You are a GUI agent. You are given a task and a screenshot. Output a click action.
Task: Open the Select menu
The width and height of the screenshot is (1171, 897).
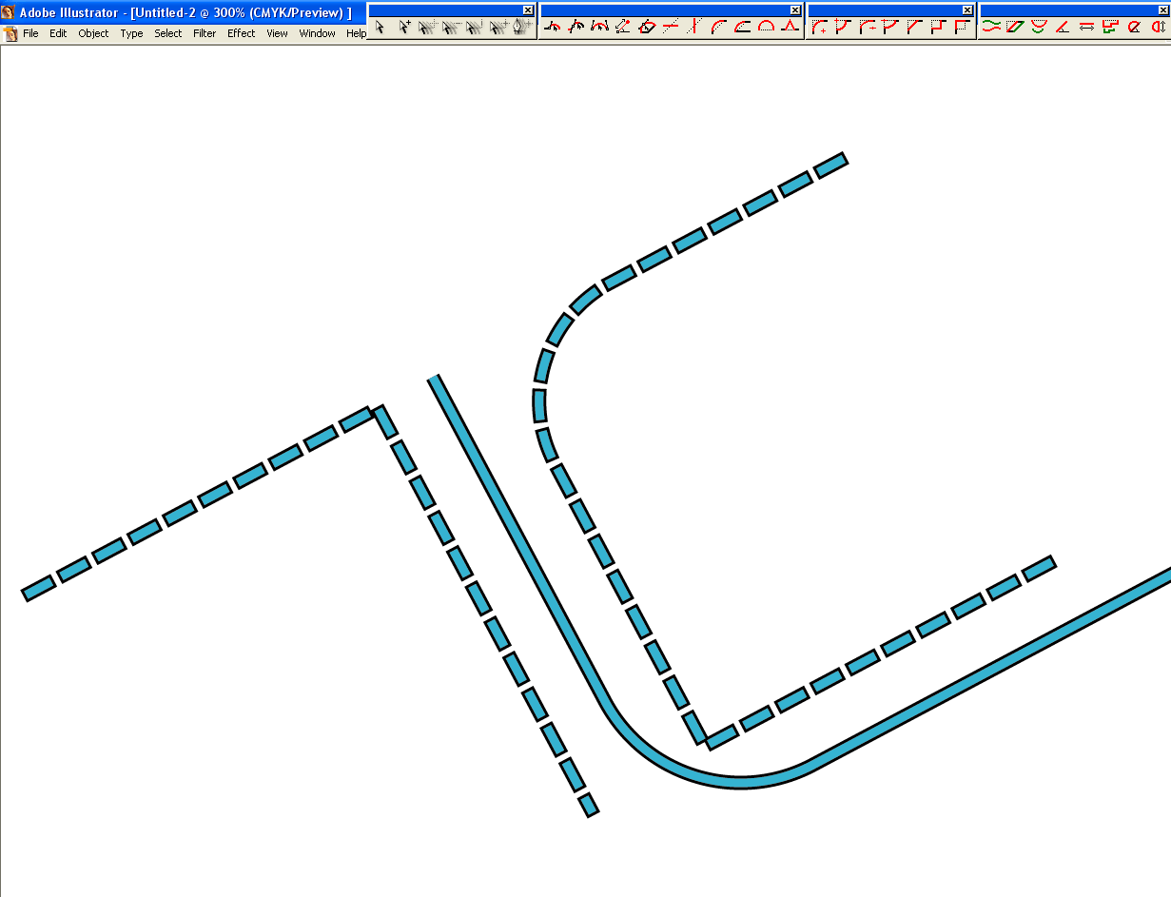[x=168, y=33]
